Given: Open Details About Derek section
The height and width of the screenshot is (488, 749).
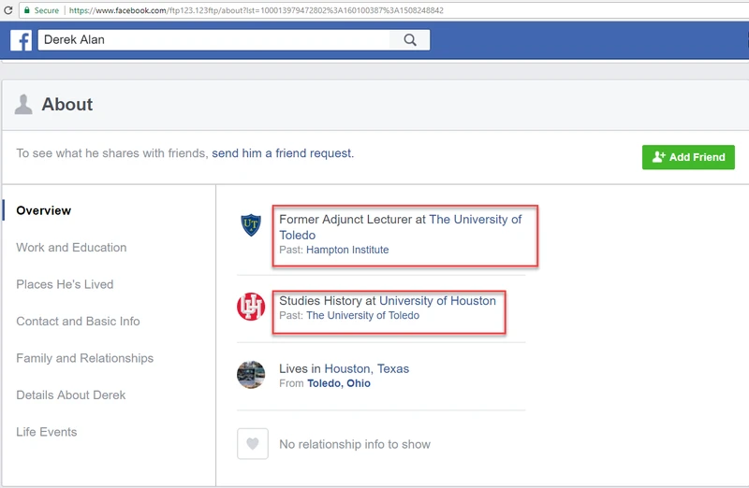Looking at the screenshot, I should tap(71, 395).
